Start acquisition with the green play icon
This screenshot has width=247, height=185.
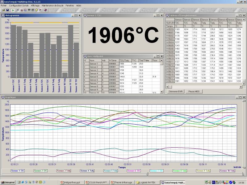pyautogui.click(x=13, y=10)
